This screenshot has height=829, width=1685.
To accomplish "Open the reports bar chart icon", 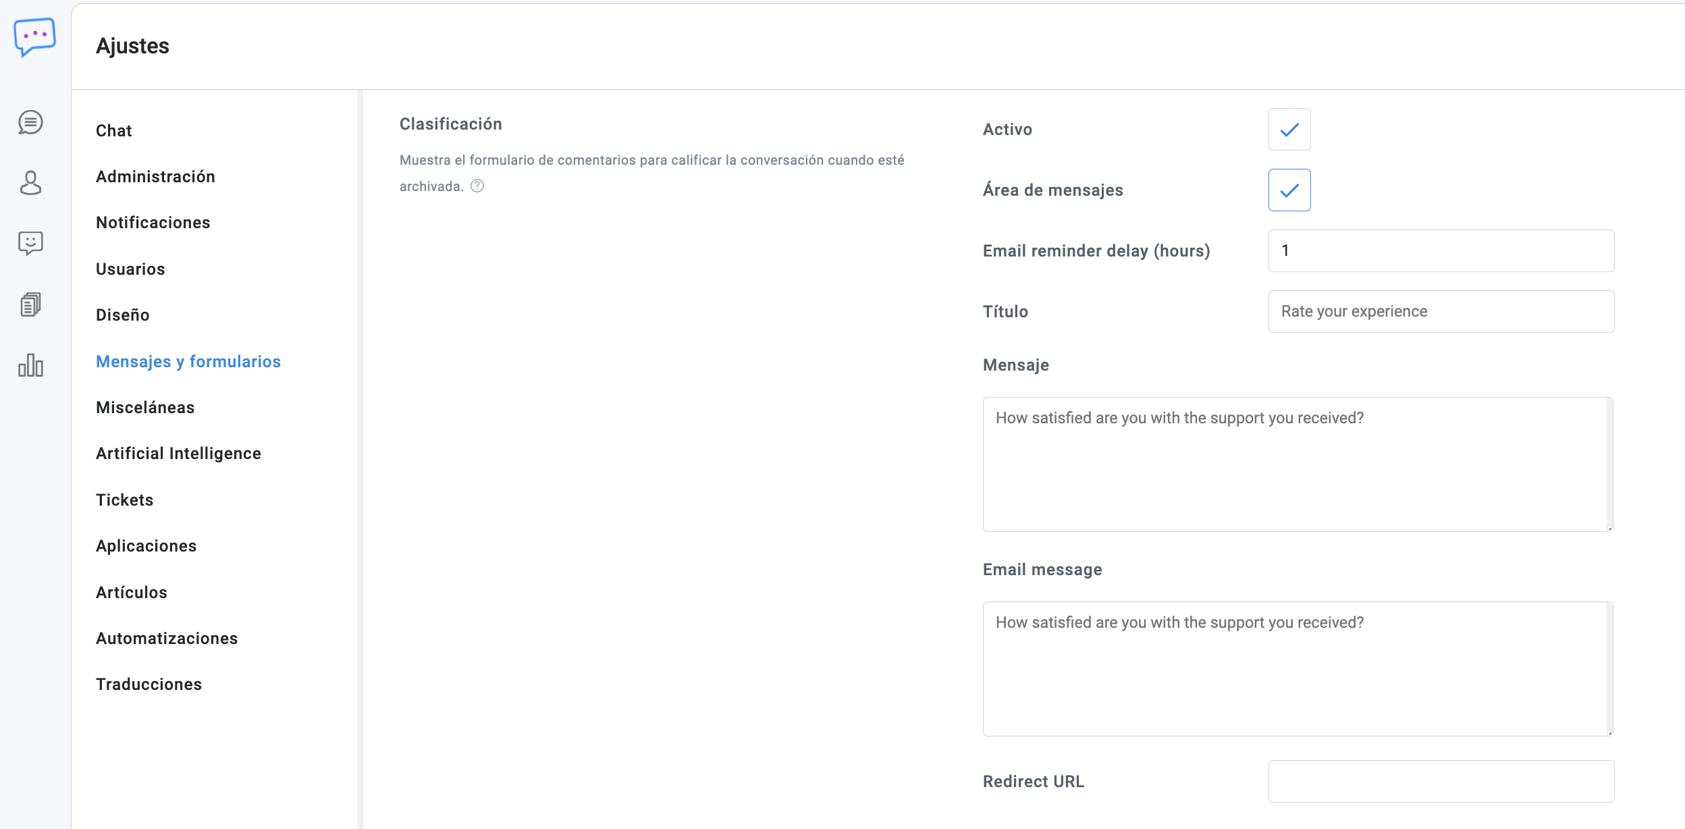I will pos(30,365).
